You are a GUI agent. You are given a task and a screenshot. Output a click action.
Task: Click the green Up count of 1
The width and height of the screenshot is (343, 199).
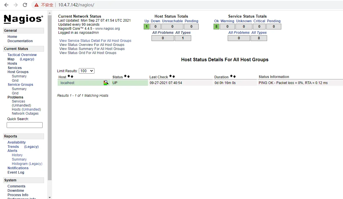[147, 27]
